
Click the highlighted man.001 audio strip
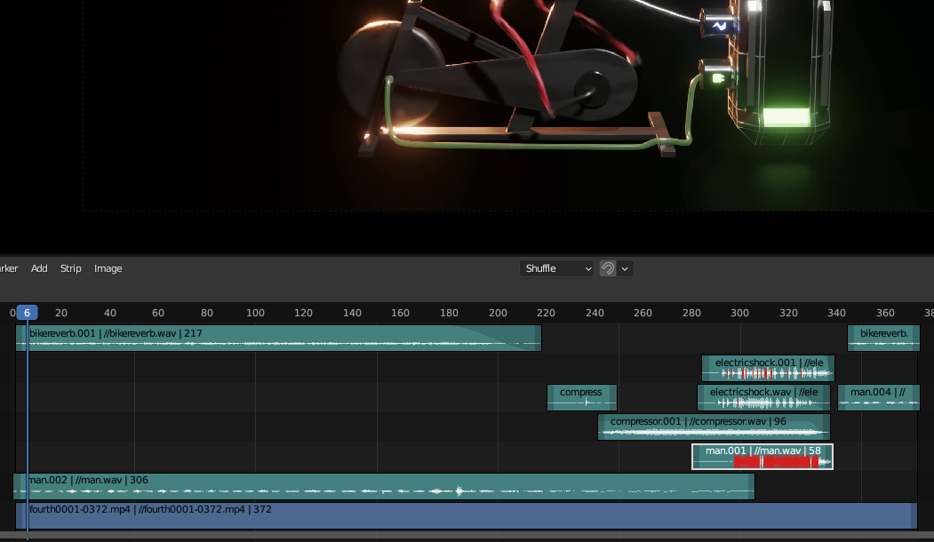point(762,456)
